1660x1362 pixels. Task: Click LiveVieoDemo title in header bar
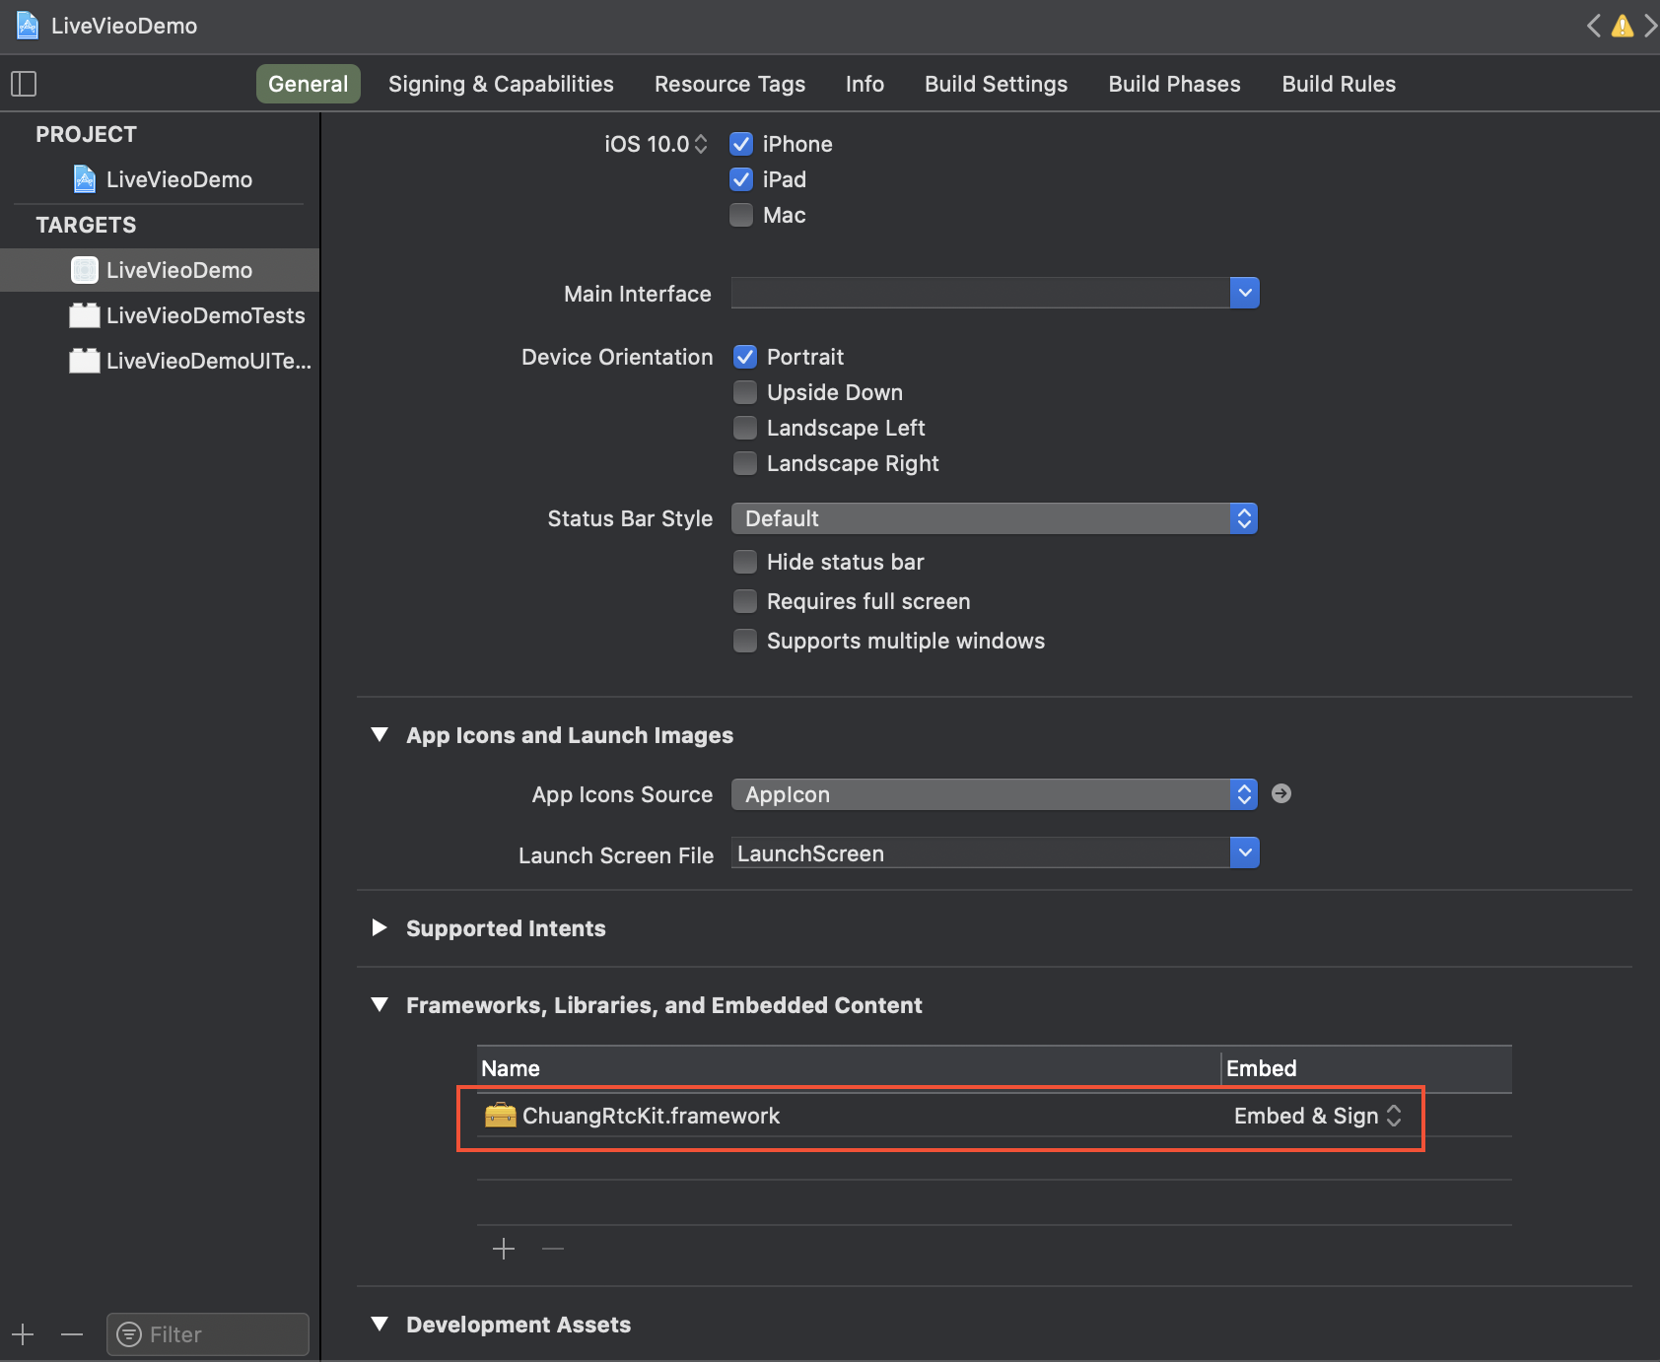(x=124, y=26)
